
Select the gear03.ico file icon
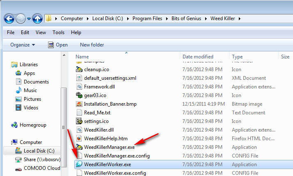tap(79, 95)
